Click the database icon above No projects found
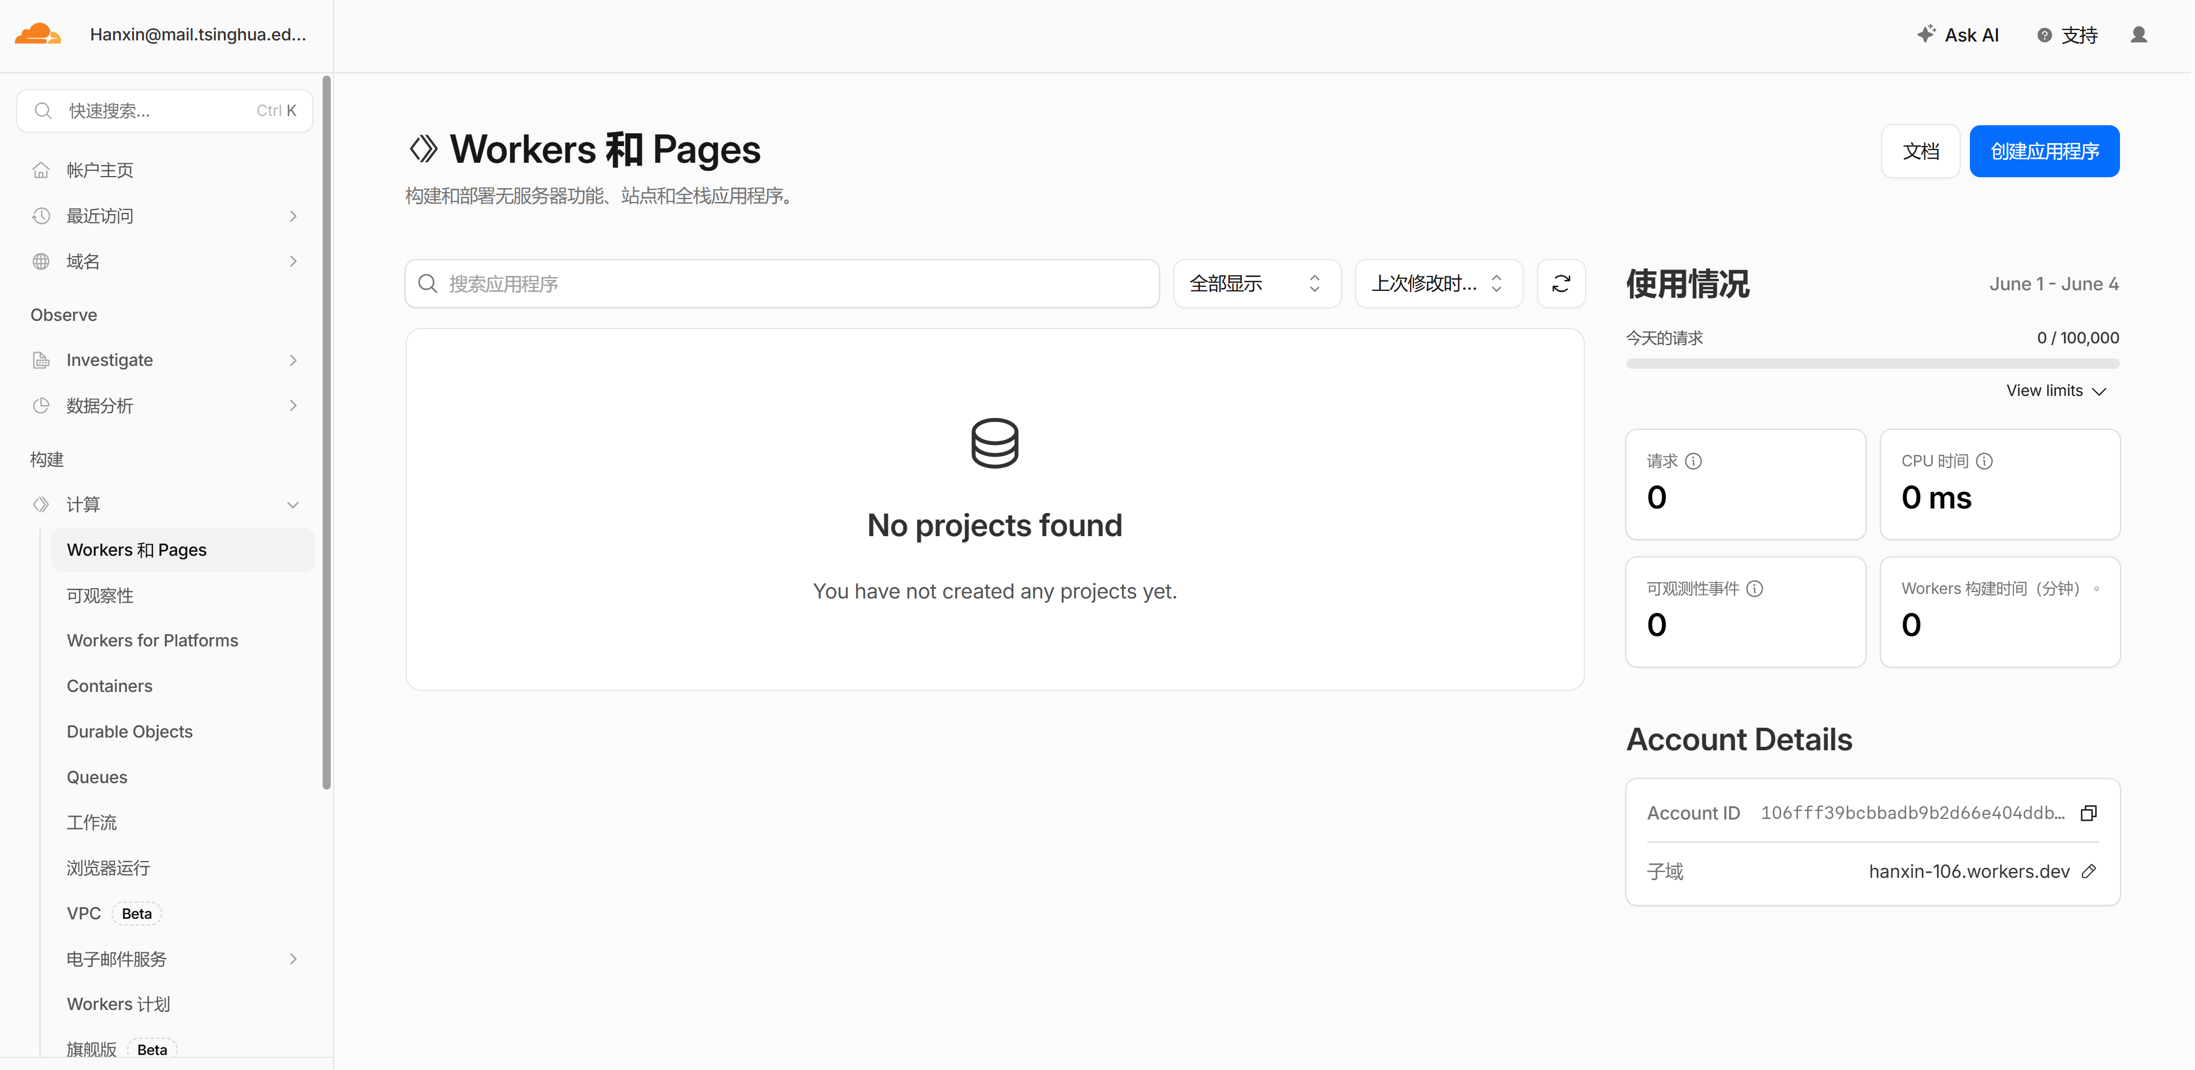The height and width of the screenshot is (1070, 2195). point(994,443)
